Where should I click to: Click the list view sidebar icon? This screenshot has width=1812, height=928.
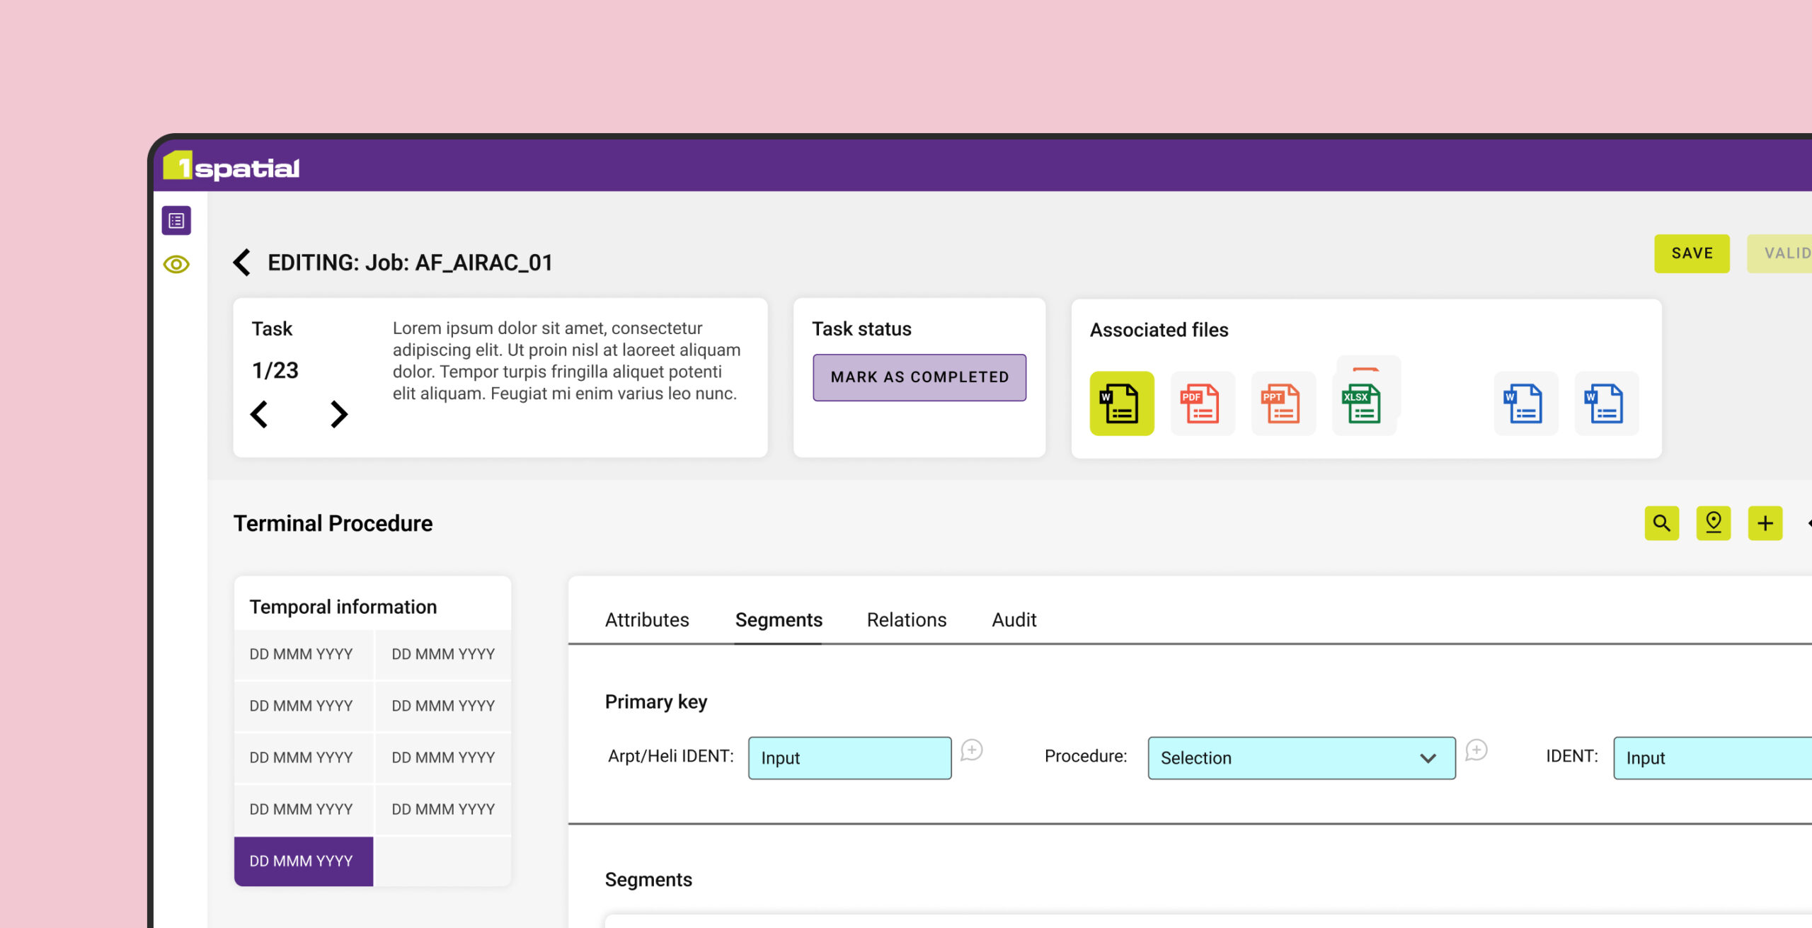pos(176,221)
